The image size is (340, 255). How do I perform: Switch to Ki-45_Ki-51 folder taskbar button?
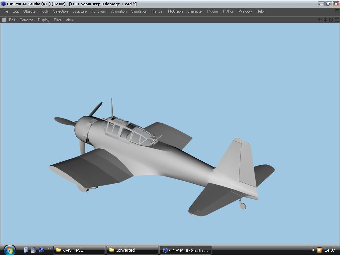click(x=79, y=250)
